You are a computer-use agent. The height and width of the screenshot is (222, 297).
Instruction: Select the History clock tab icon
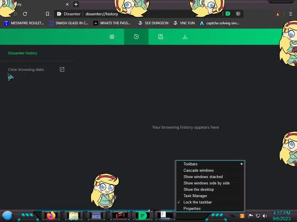tap(136, 37)
